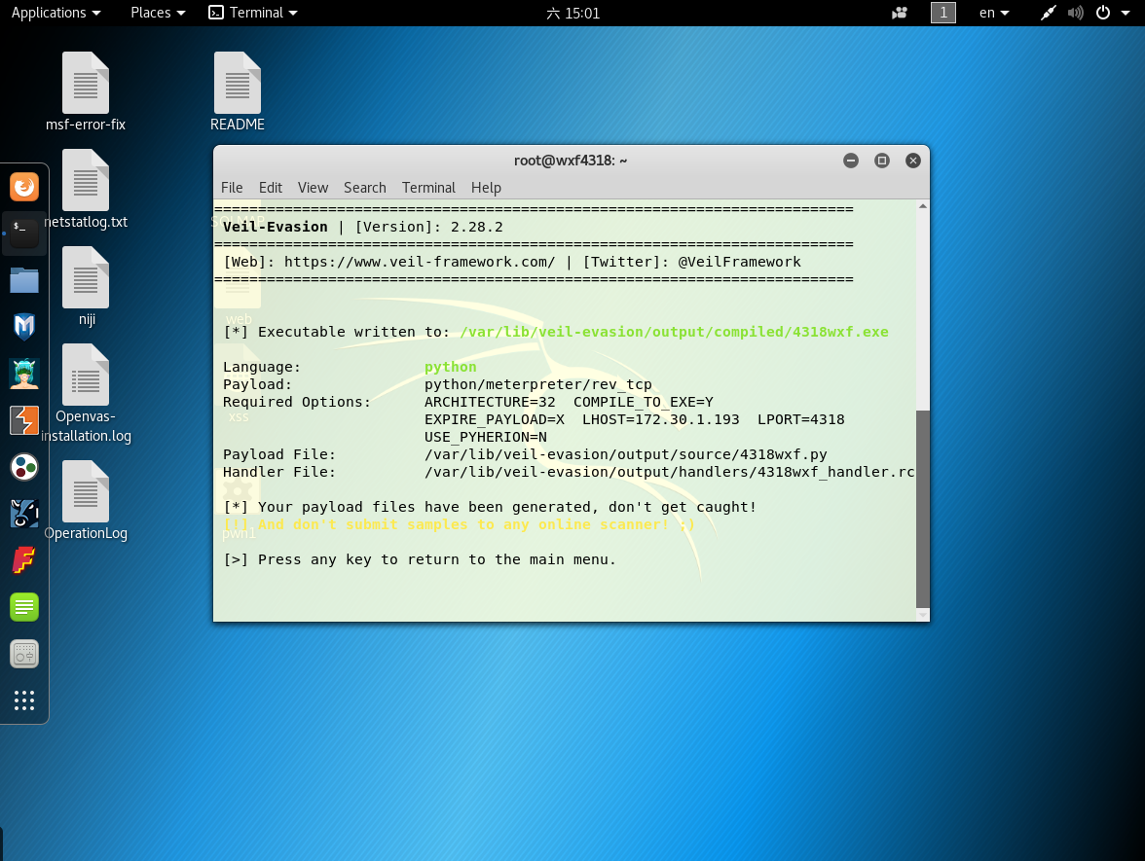Select the msf-error-fix desktop file
The image size is (1145, 861).
click(x=86, y=91)
